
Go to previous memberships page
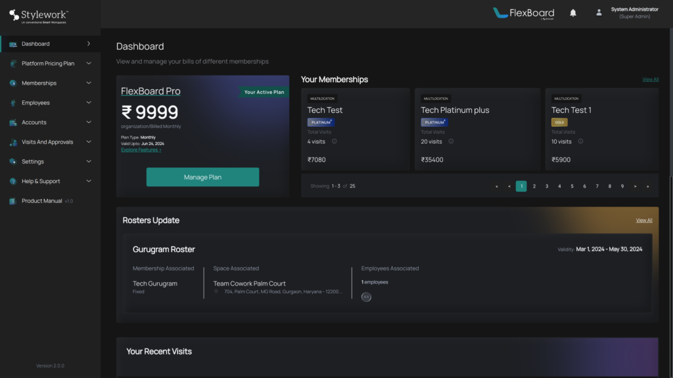(509, 186)
